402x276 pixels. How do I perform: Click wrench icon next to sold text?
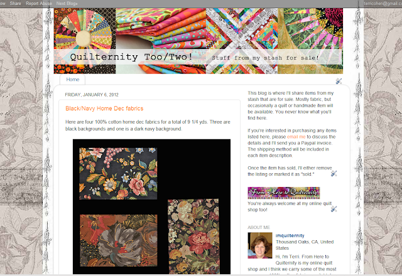point(334,174)
